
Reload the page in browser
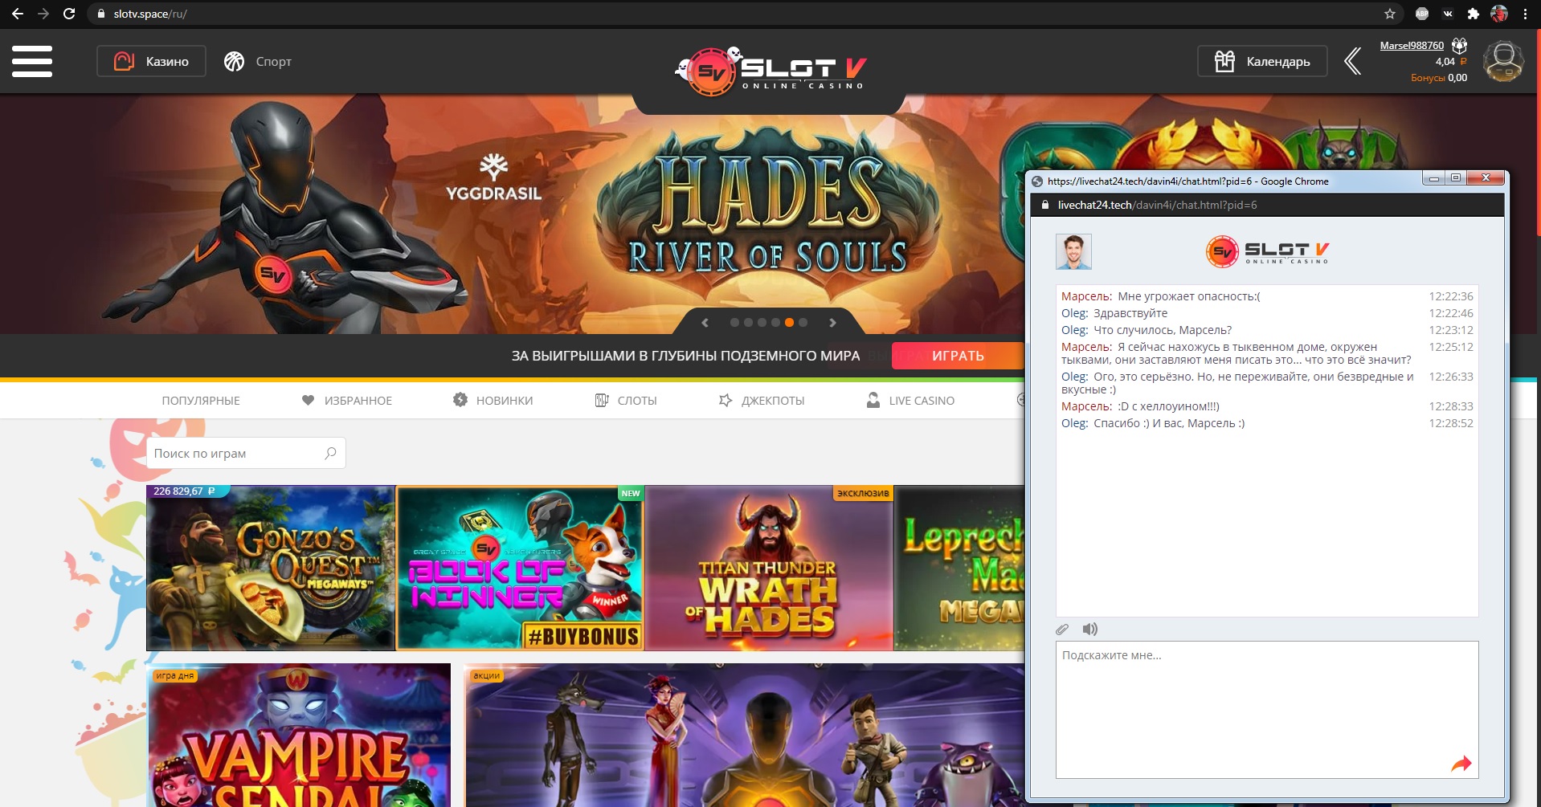click(x=69, y=14)
